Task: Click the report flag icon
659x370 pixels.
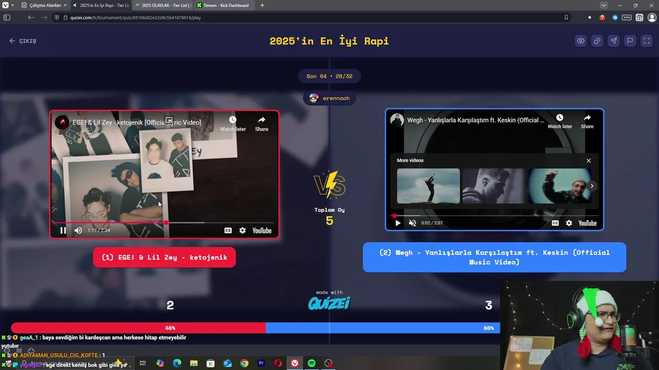Action: click(630, 41)
